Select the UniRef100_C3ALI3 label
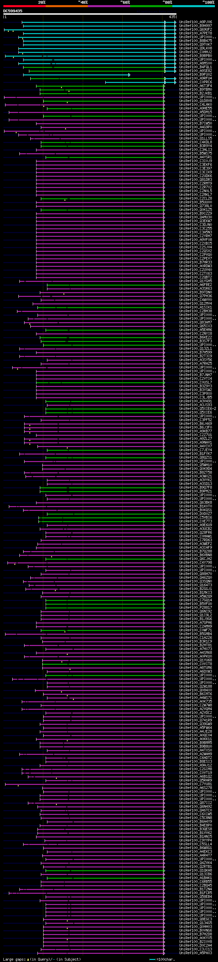 coord(195,150)
